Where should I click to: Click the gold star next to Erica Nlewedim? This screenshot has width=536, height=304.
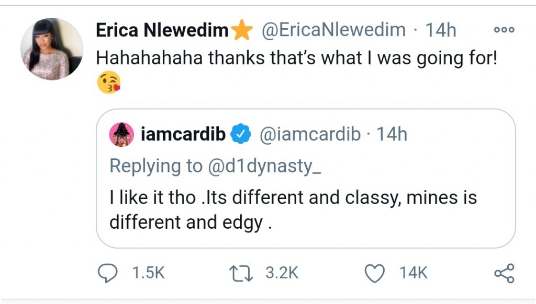(242, 31)
